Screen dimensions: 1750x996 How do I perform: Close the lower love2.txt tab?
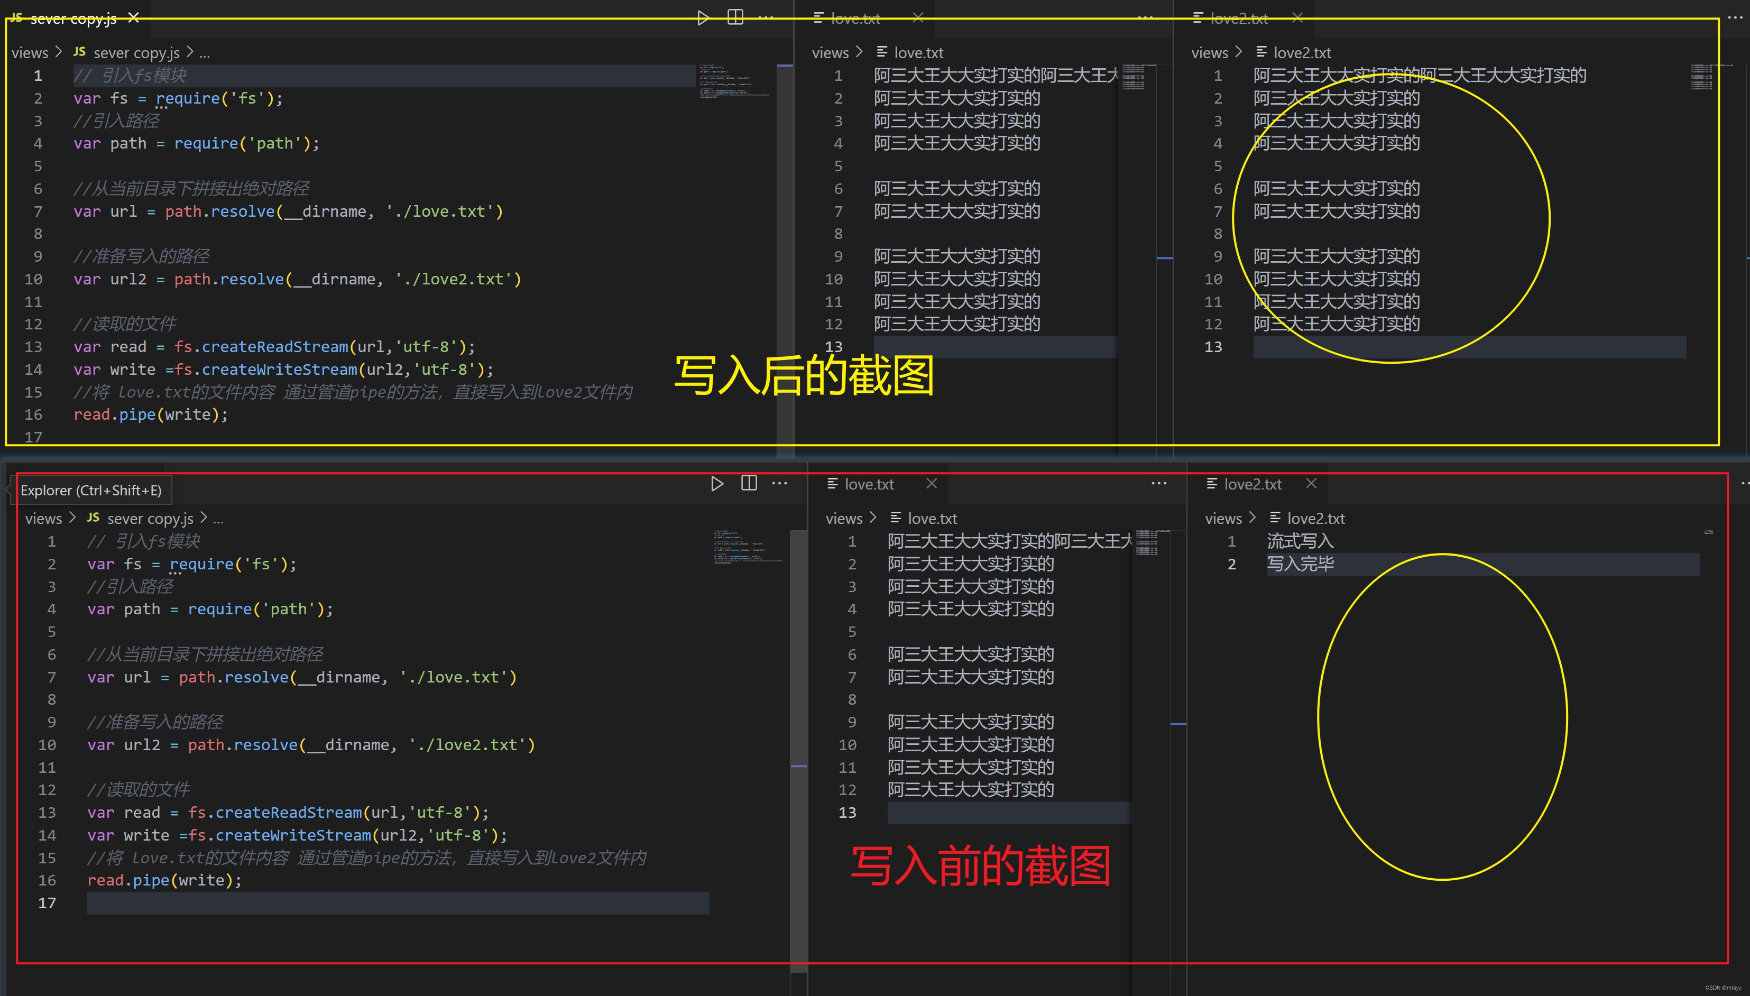(1311, 483)
